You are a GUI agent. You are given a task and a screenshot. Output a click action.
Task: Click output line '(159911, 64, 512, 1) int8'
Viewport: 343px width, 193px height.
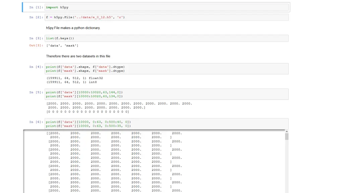point(72,82)
